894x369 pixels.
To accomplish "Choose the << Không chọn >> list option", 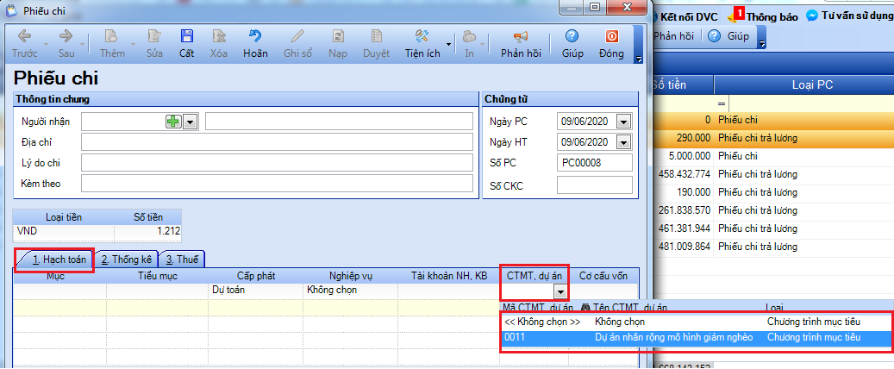I will [697, 322].
